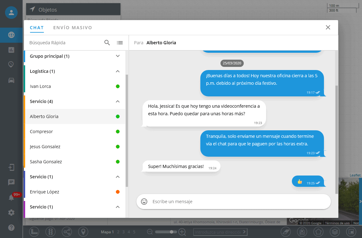Collapse the Servicio (4) group

point(118,101)
